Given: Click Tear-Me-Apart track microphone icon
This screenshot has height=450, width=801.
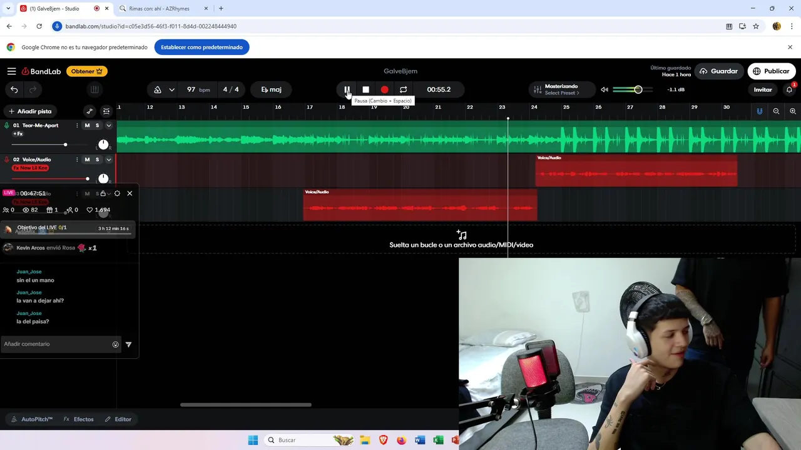Looking at the screenshot, I should (7, 126).
